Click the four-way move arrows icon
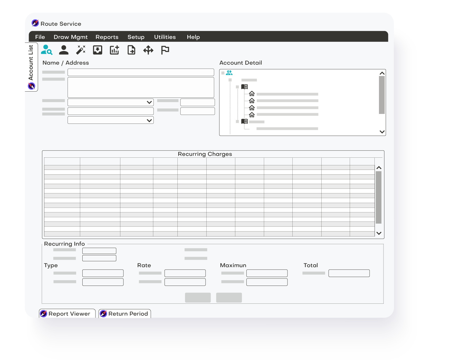The width and height of the screenshot is (459, 363). pos(148,50)
